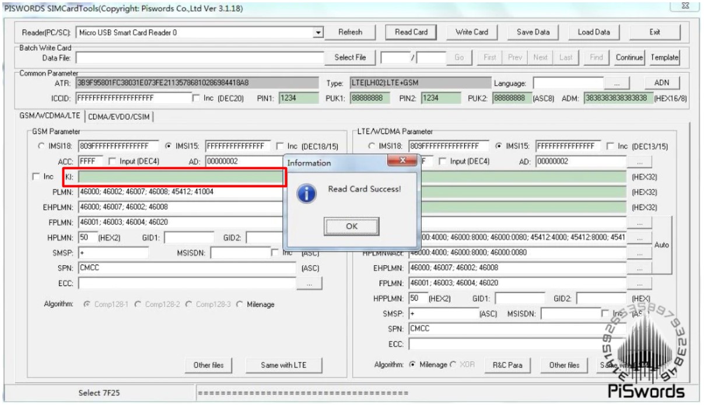Screen dimensions: 704x405
Task: Click the Template button
Action: click(664, 58)
